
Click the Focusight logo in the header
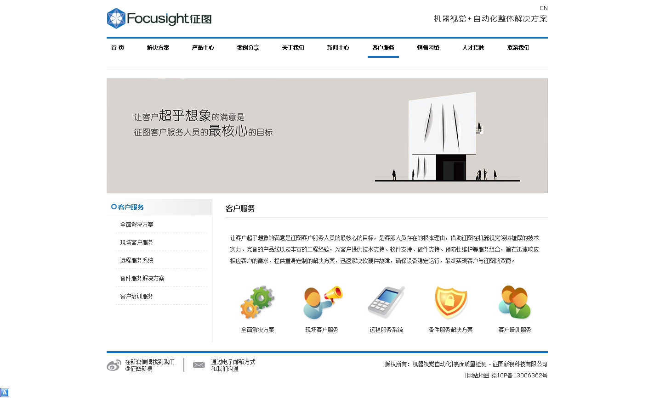click(x=159, y=18)
